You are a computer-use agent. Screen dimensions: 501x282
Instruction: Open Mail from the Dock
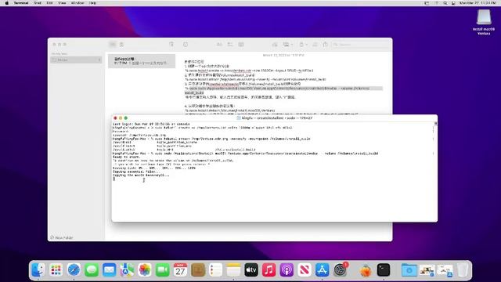coord(110,270)
